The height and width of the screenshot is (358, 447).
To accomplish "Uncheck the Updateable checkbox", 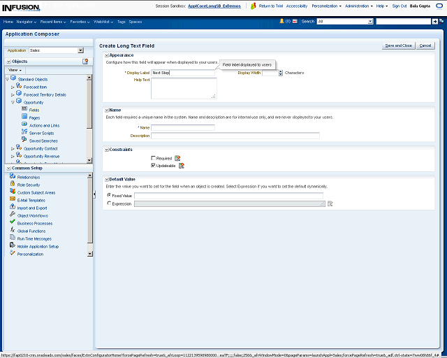I will (154, 166).
